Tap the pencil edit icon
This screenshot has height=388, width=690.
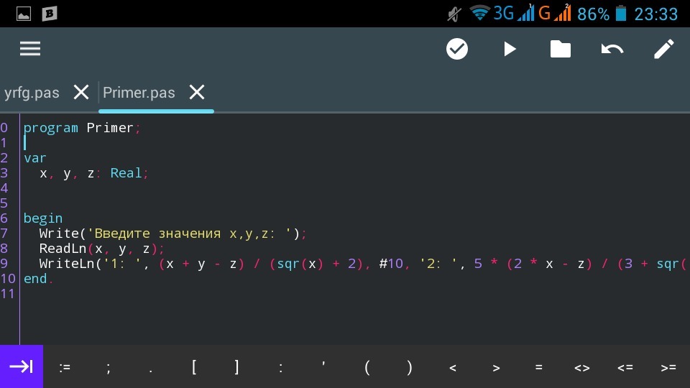click(663, 48)
